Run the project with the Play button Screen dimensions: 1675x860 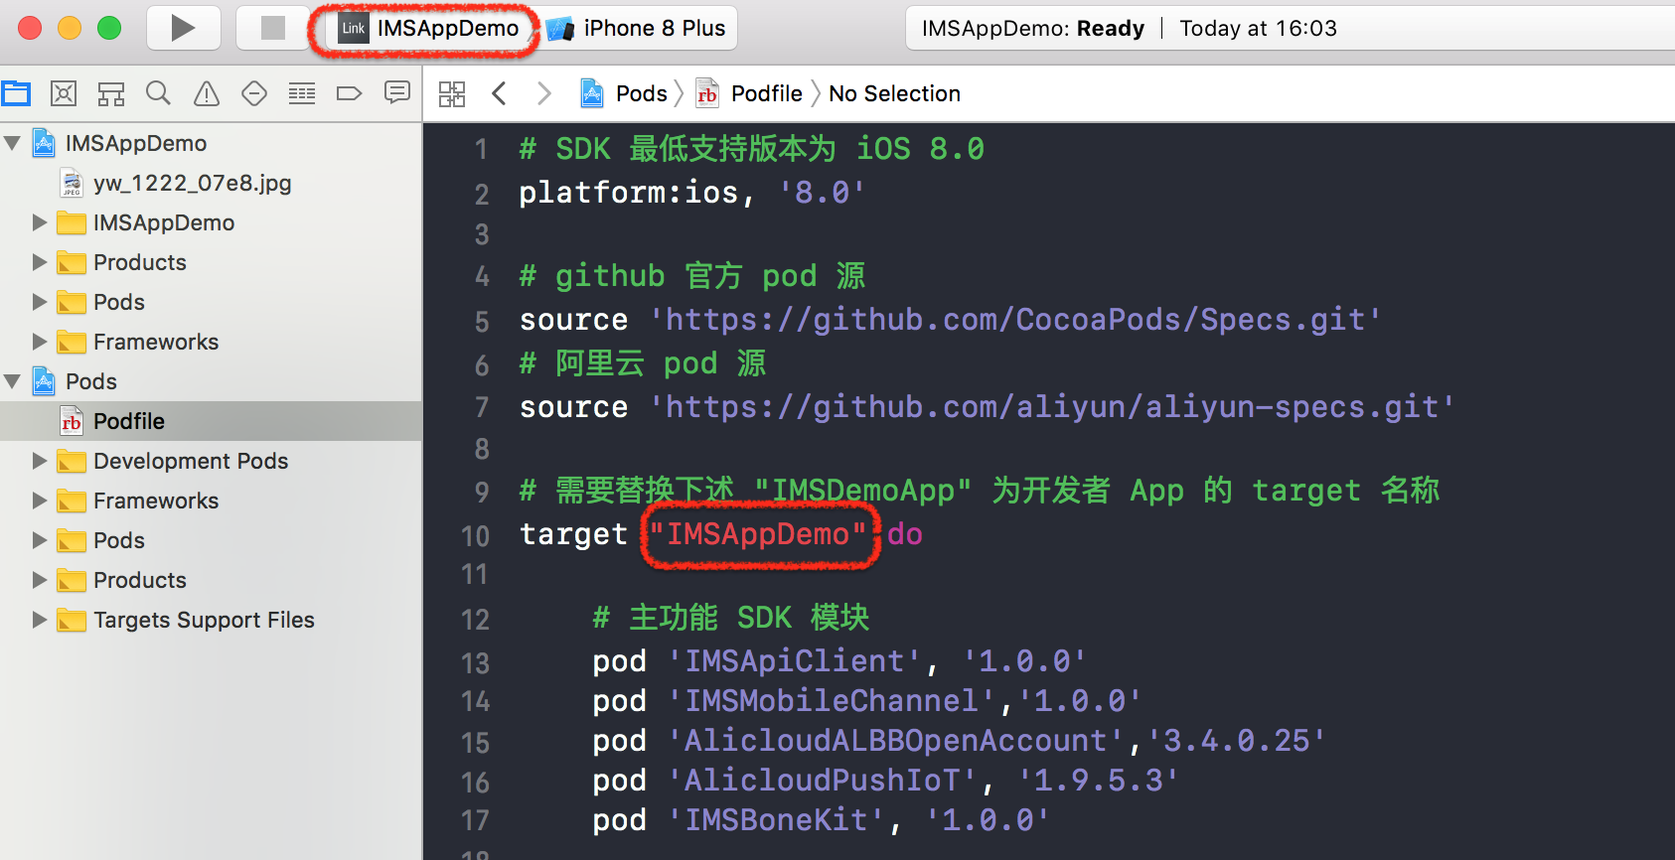[x=183, y=28]
